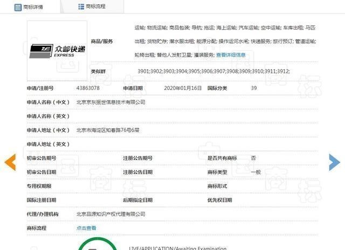This screenshot has width=345, height=250.
Task: Go to previous trademark with orange arrow
Action: tap(10, 162)
